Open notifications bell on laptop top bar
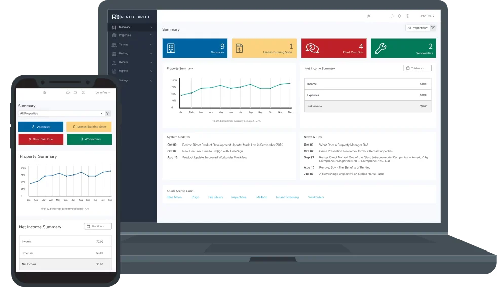The width and height of the screenshot is (497, 287). click(399, 16)
